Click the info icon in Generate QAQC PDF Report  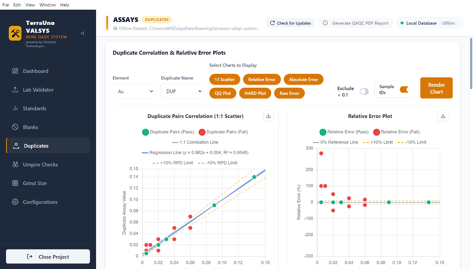[x=325, y=23]
